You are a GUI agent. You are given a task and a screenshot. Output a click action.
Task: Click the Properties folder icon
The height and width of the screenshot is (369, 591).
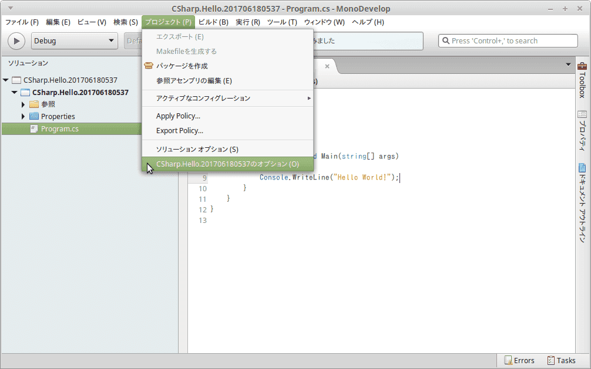point(34,116)
